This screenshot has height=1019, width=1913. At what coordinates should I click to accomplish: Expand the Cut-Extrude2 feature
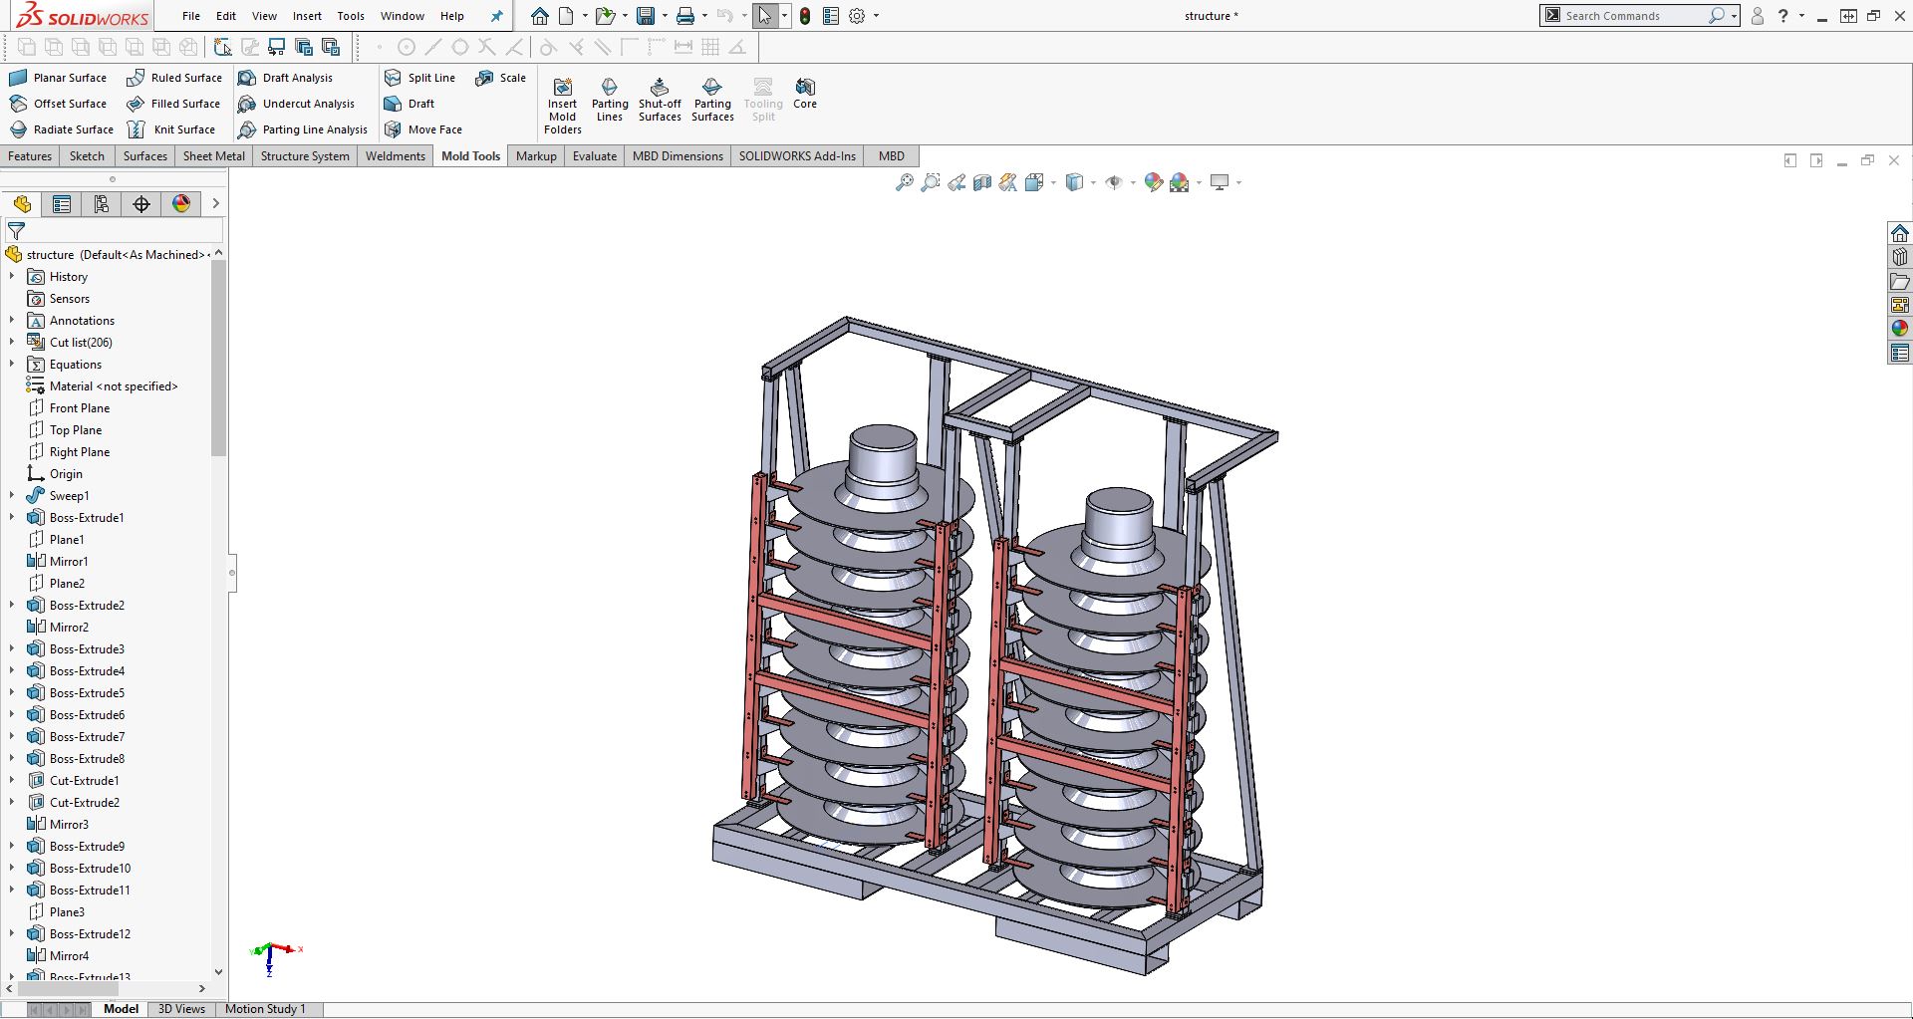click(12, 802)
